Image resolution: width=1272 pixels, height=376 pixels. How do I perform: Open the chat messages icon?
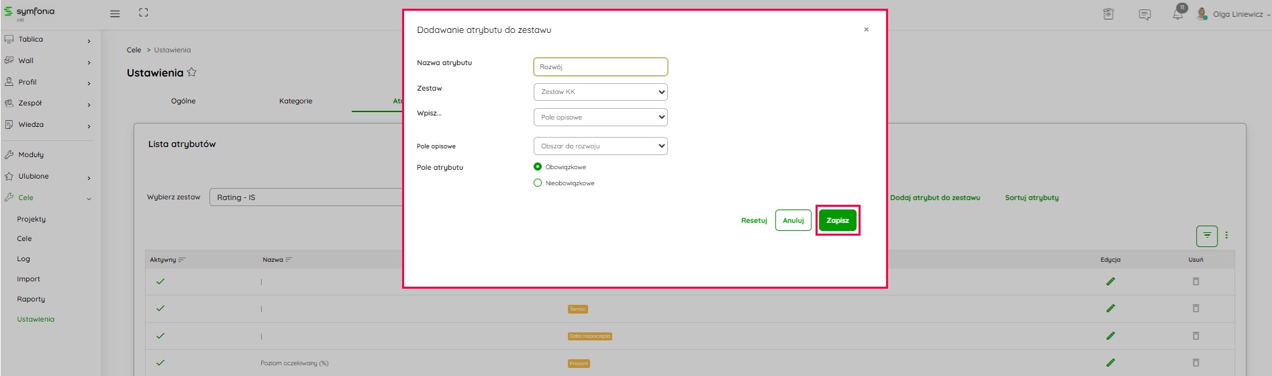(1144, 14)
